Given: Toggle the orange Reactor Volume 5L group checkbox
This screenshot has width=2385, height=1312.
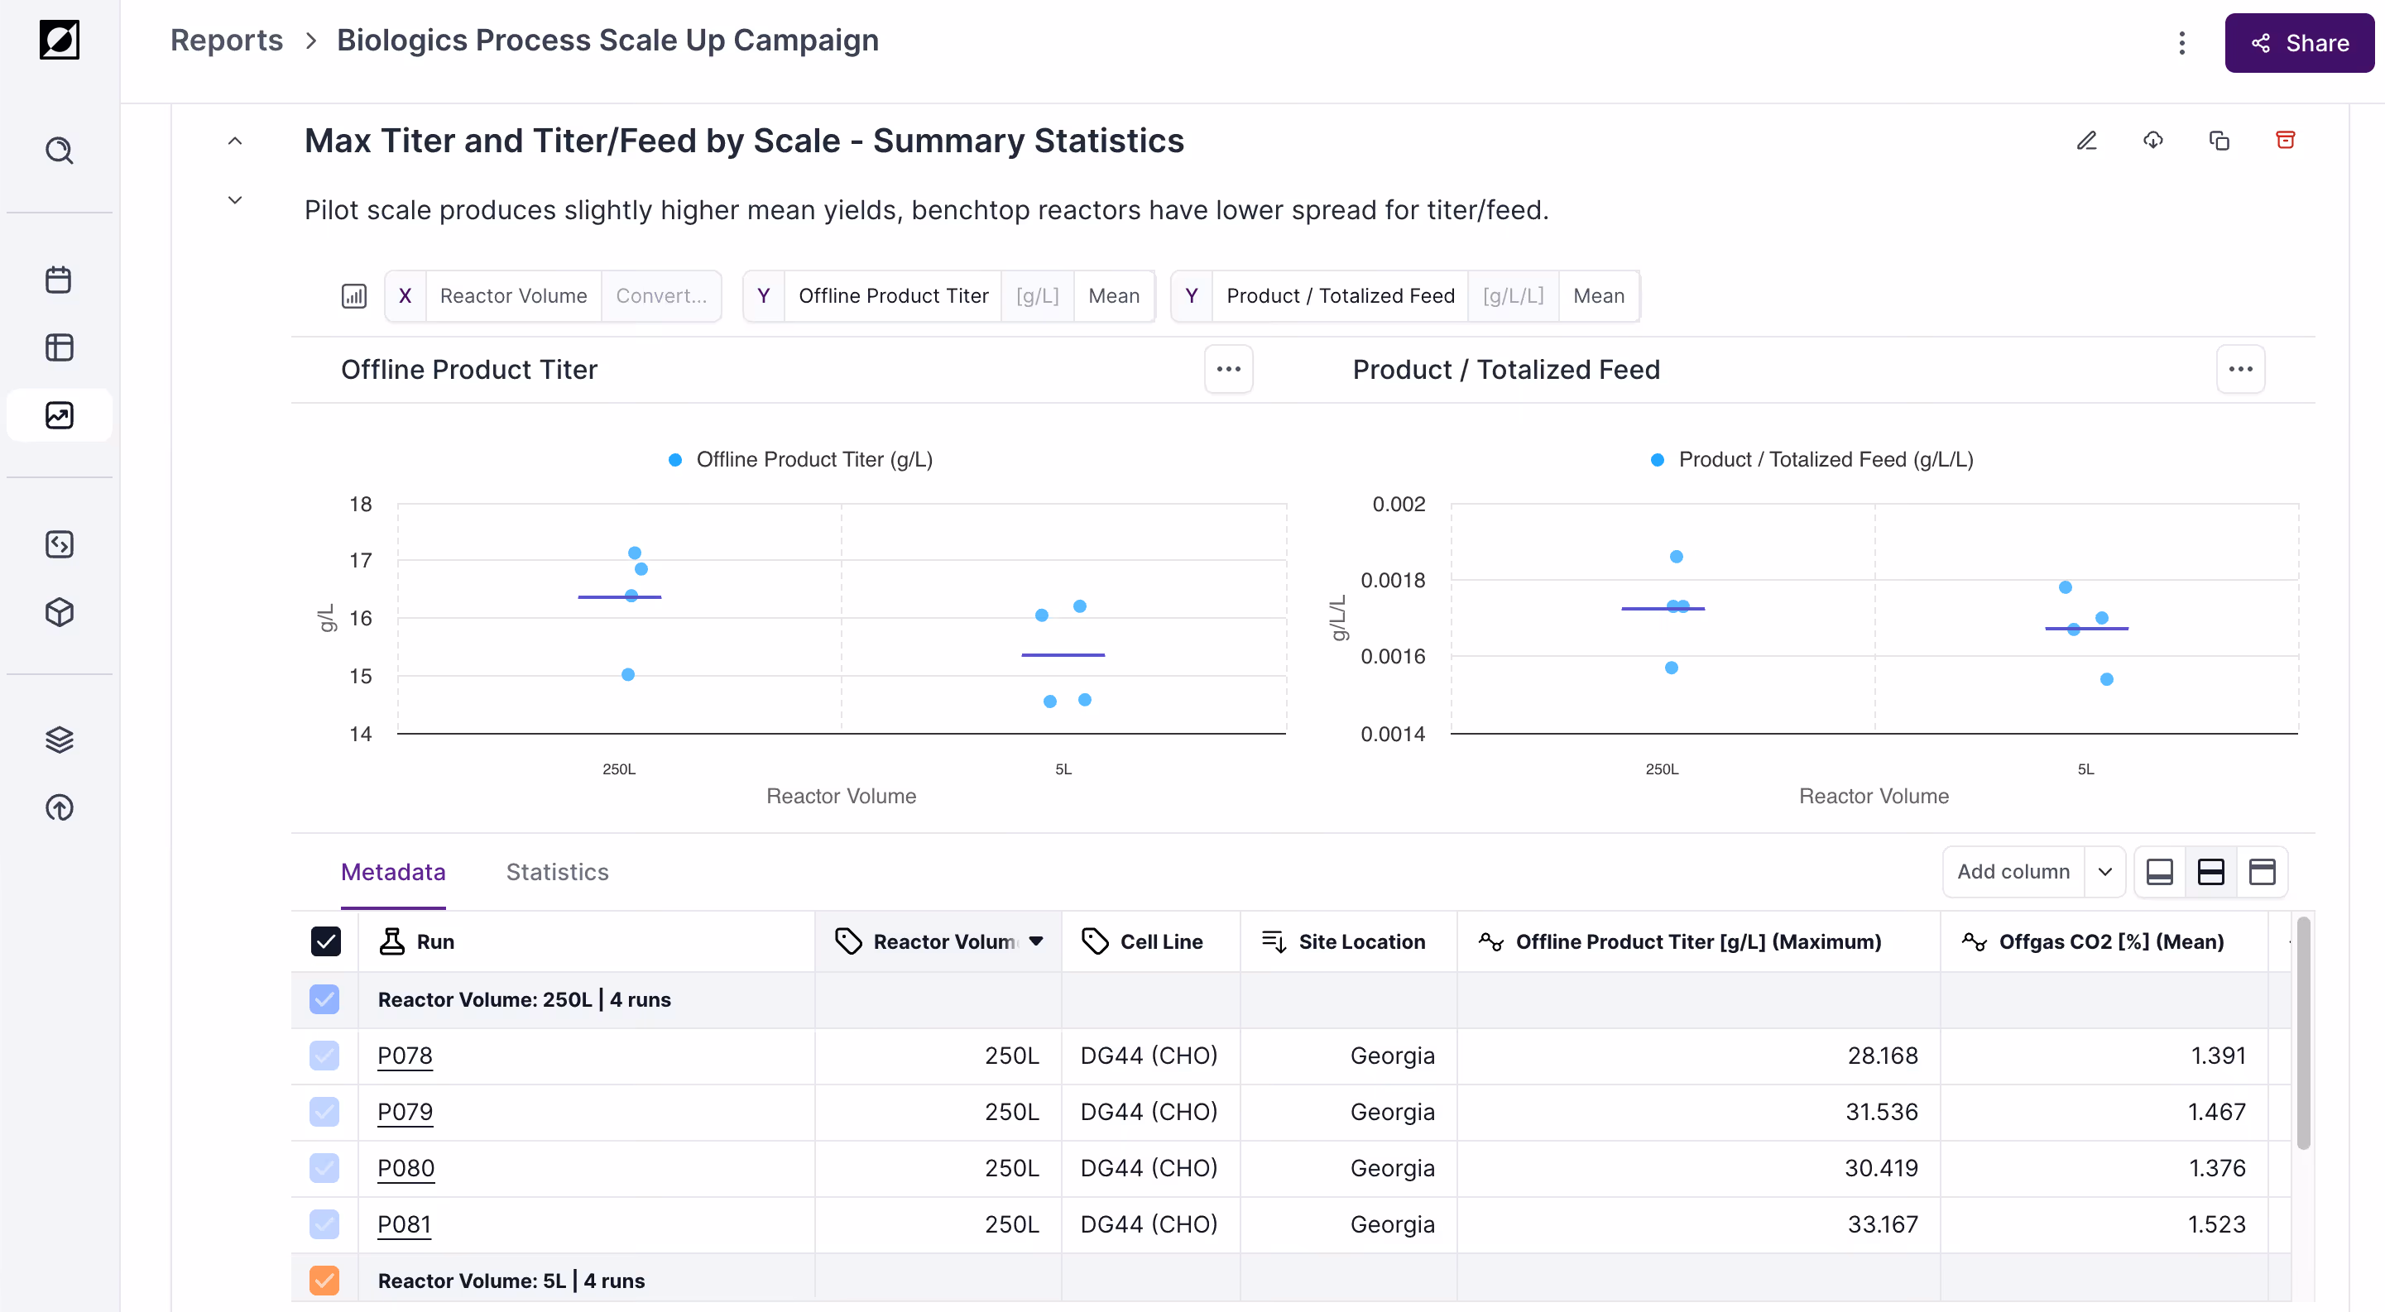Looking at the screenshot, I should 324,1281.
